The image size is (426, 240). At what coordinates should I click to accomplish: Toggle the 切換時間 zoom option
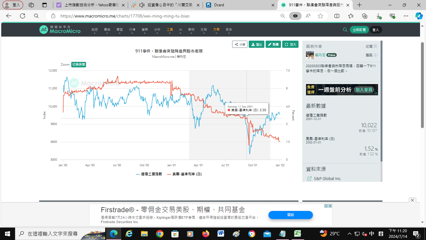tap(78, 64)
